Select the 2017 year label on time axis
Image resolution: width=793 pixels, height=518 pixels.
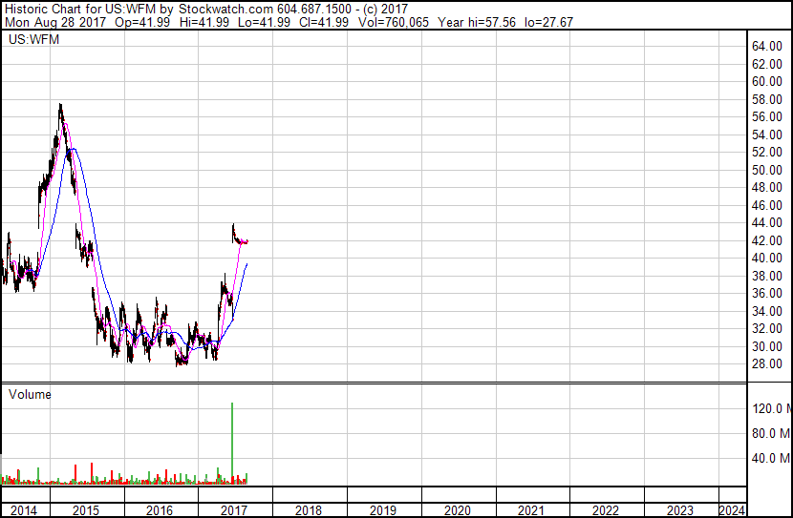coord(234,510)
